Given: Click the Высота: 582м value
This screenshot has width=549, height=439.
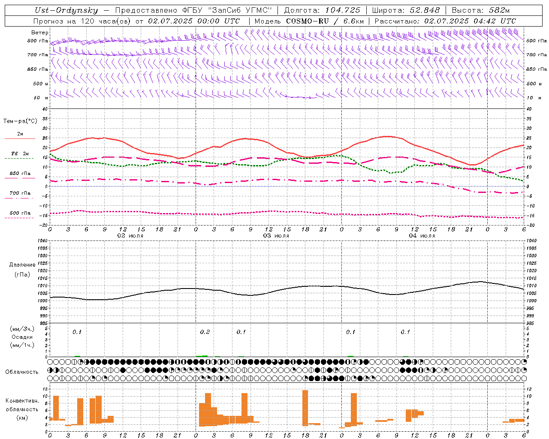Looking at the screenshot, I should click(x=480, y=10).
